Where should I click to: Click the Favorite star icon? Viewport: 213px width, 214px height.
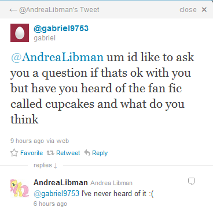click(14, 153)
